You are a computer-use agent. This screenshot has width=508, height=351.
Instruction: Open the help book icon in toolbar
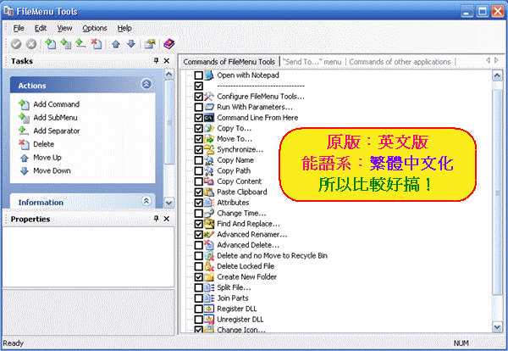coord(168,44)
